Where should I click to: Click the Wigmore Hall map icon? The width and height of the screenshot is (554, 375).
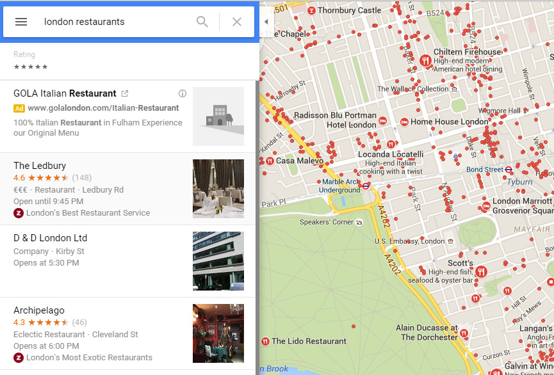point(526,111)
